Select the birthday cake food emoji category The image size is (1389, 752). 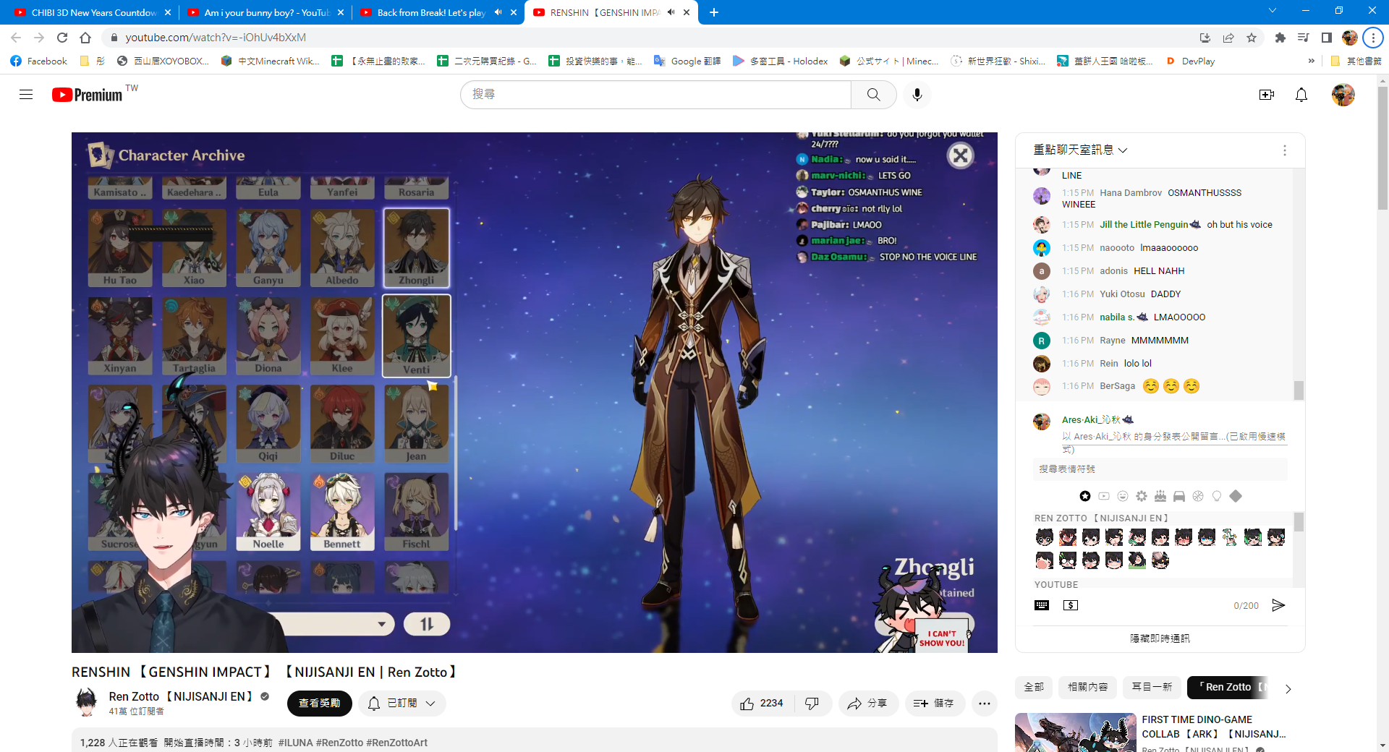point(1160,496)
